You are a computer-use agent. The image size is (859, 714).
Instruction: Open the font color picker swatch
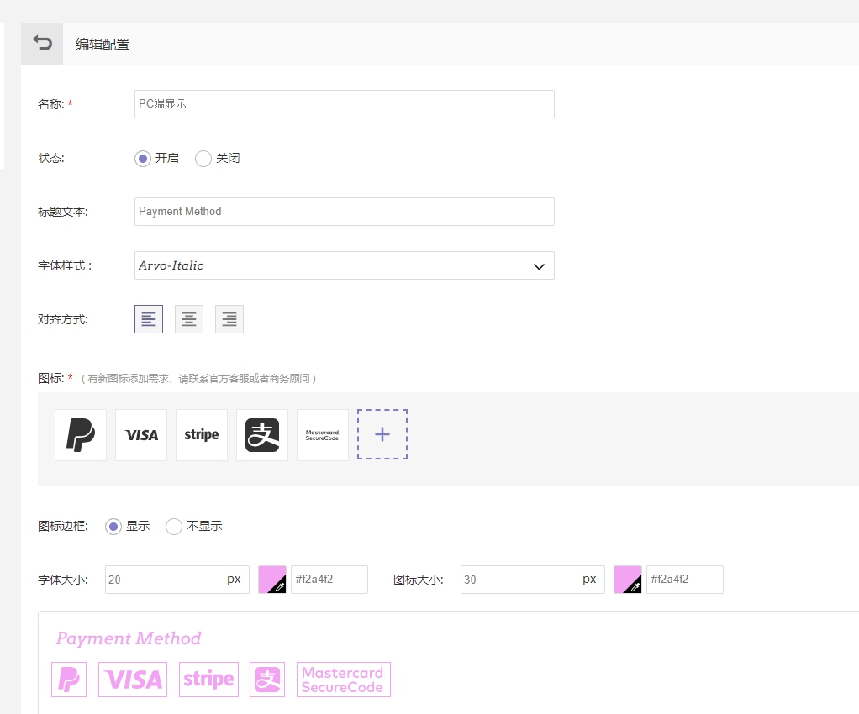pyautogui.click(x=272, y=580)
